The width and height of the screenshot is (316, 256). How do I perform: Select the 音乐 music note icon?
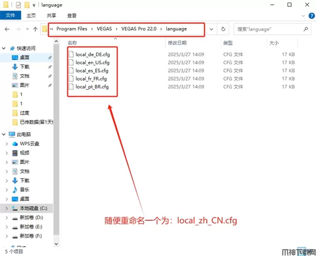15,190
